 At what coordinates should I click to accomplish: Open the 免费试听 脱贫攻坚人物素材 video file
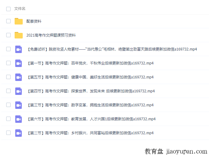pos(112,49)
